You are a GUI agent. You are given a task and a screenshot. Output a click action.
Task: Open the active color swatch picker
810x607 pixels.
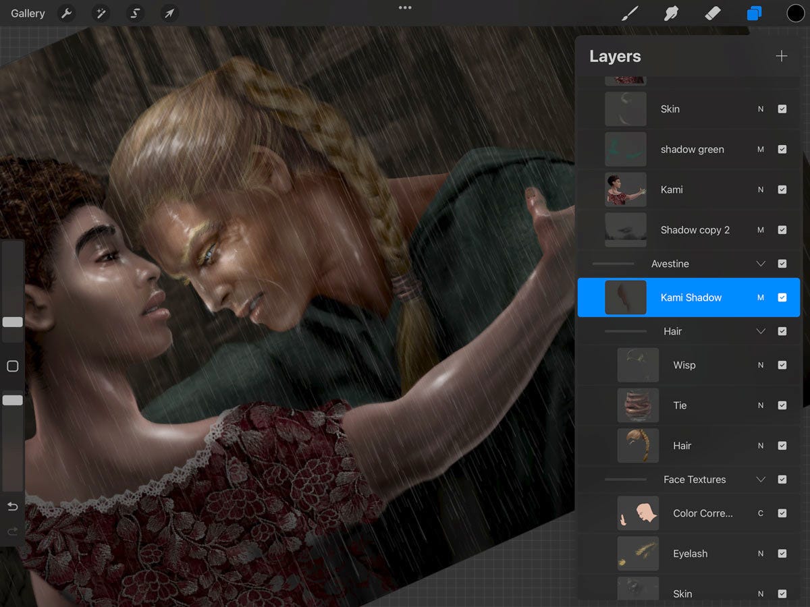[x=796, y=13]
